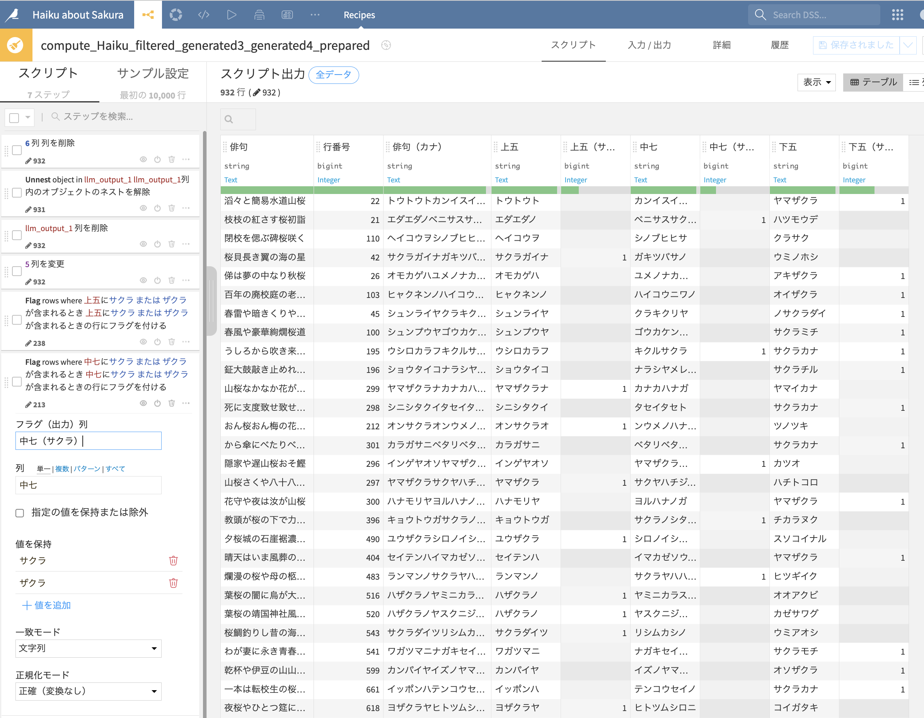This screenshot has height=718, width=924.
Task: Select checkbox of '5 列を変更' step
Action: [17, 271]
